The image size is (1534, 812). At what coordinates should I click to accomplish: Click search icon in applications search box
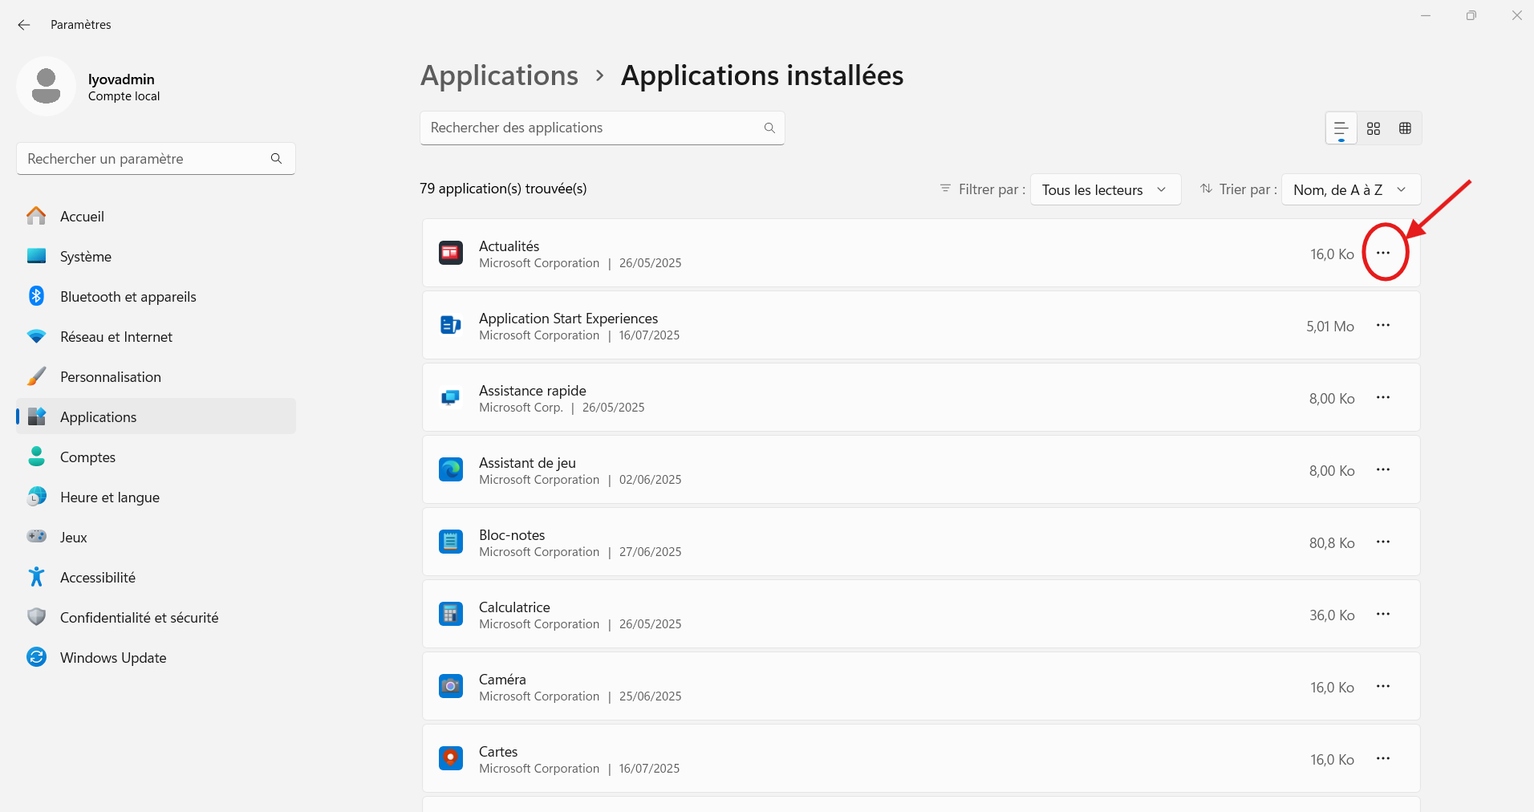pyautogui.click(x=769, y=128)
